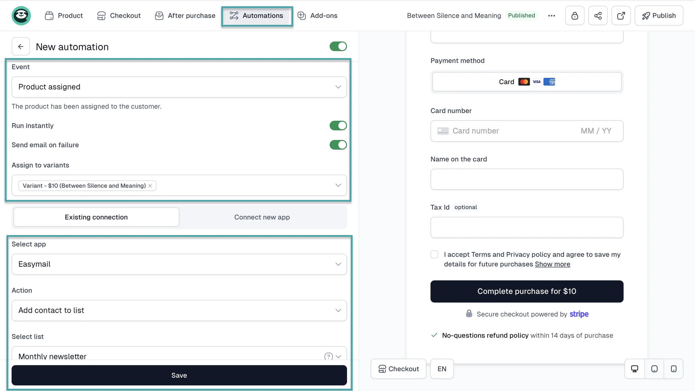This screenshot has width=695, height=391.
Task: Click the American Express logo icon
Action: 549,82
